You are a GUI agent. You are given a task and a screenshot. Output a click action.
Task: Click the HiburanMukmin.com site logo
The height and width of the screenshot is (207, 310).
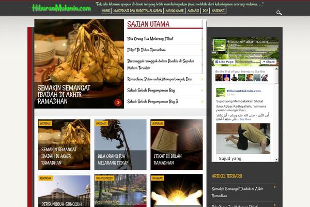click(61, 8)
